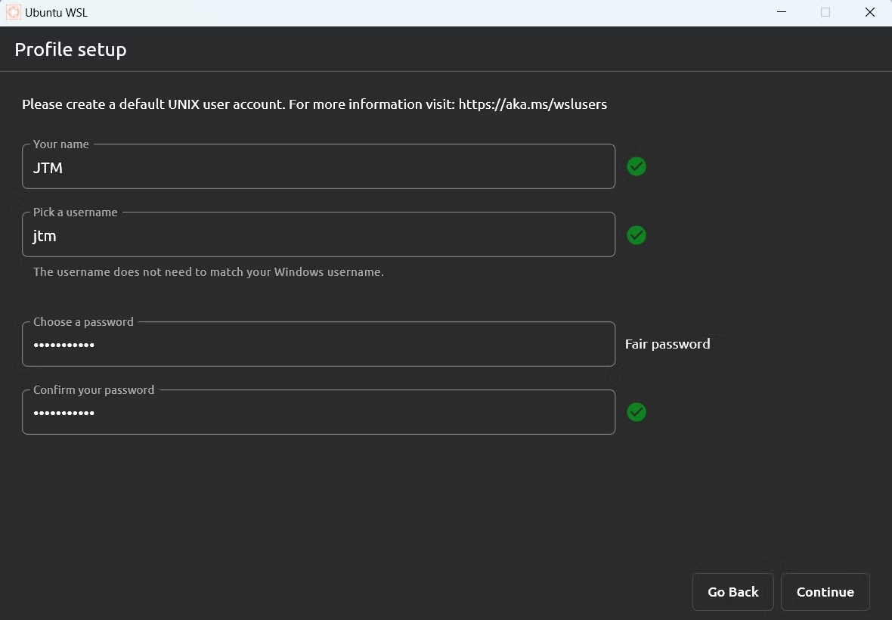Close the Ubuntu WSL window

(870, 13)
